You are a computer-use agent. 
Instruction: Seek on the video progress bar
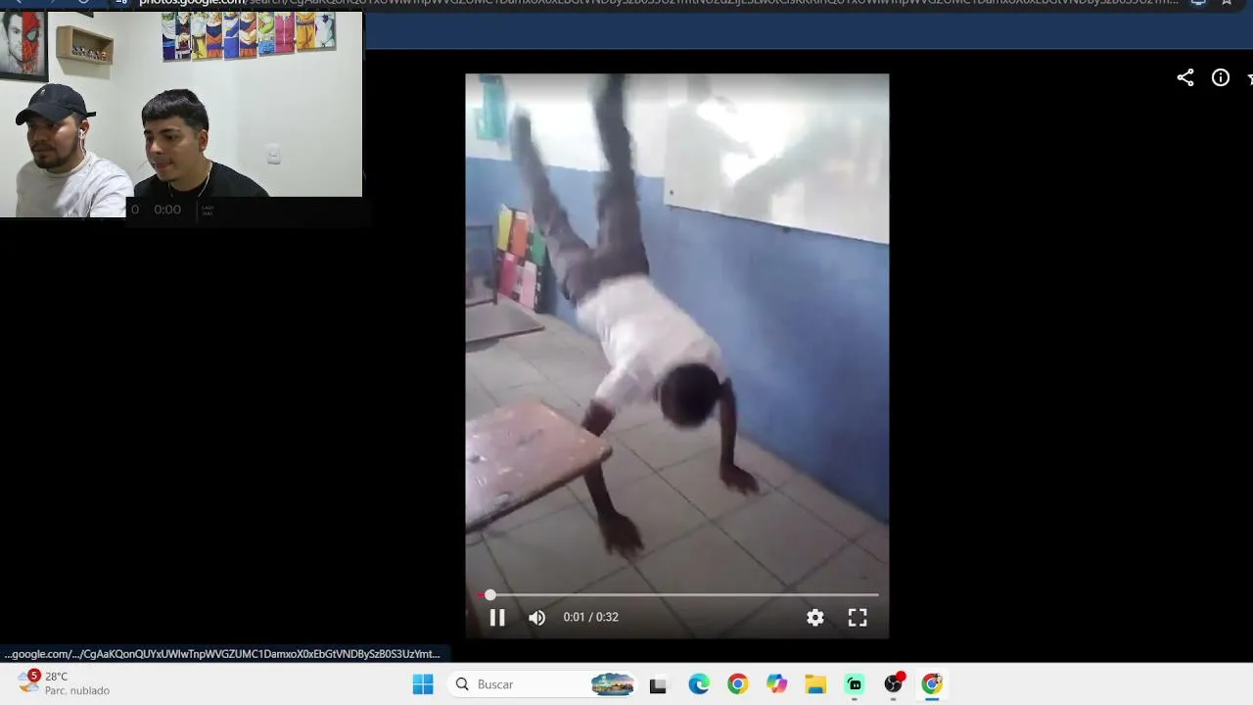click(x=677, y=594)
